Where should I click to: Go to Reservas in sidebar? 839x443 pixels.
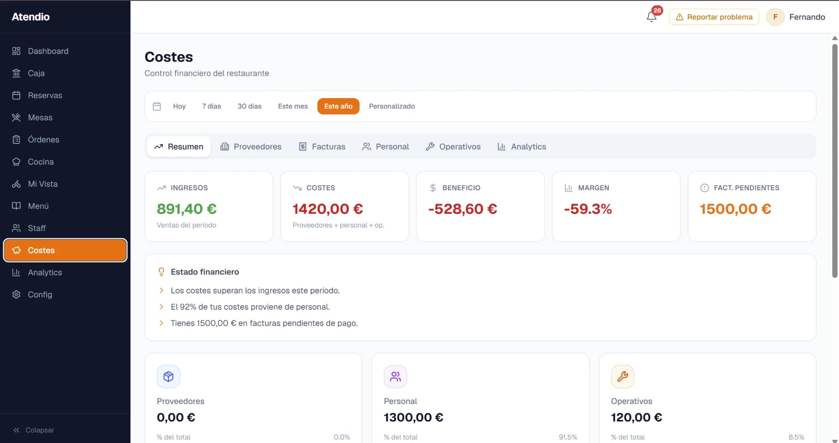coord(65,96)
